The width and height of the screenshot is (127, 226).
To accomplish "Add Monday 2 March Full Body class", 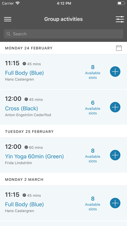I will click(x=115, y=203).
